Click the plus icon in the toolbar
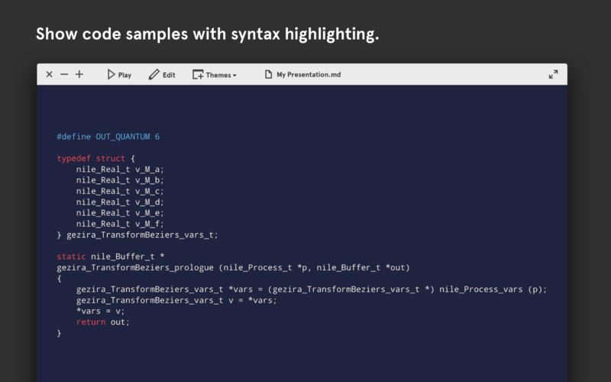This screenshot has width=611, height=382. pyautogui.click(x=79, y=75)
